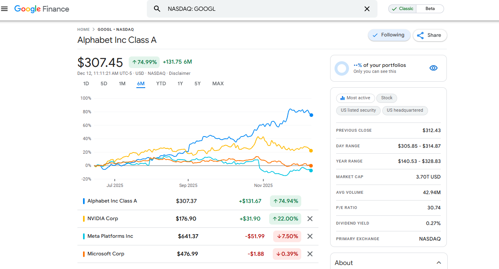Click the Sep 2025 axis label
This screenshot has height=269, width=499.
[188, 185]
